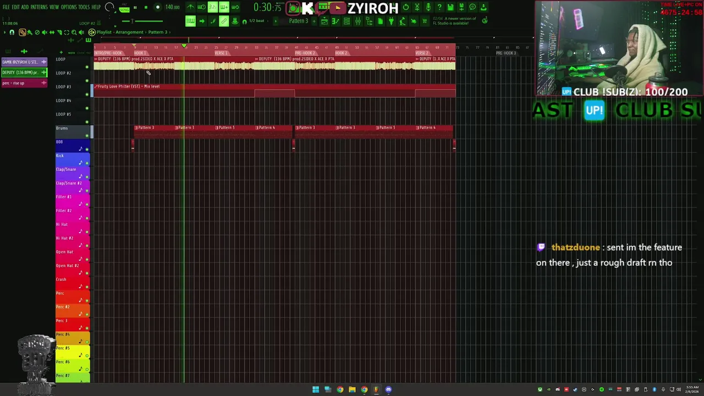Click the question mark help icon
704x396 pixels.
tap(439, 7)
